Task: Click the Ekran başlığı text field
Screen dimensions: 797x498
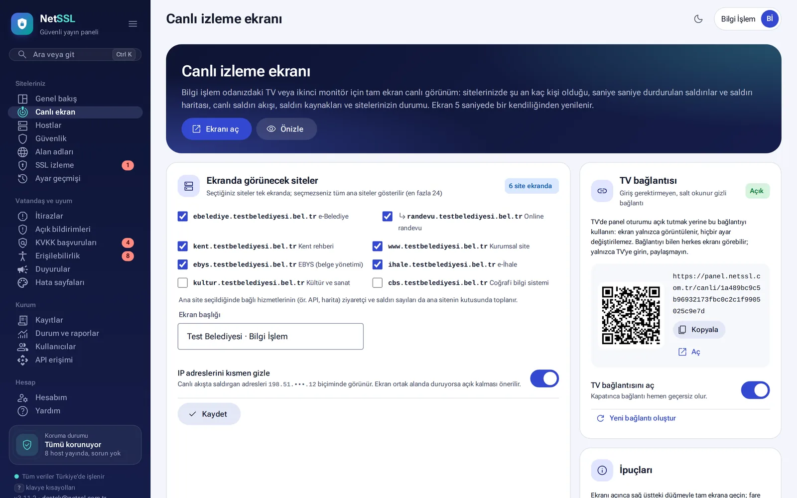Action: coord(270,337)
